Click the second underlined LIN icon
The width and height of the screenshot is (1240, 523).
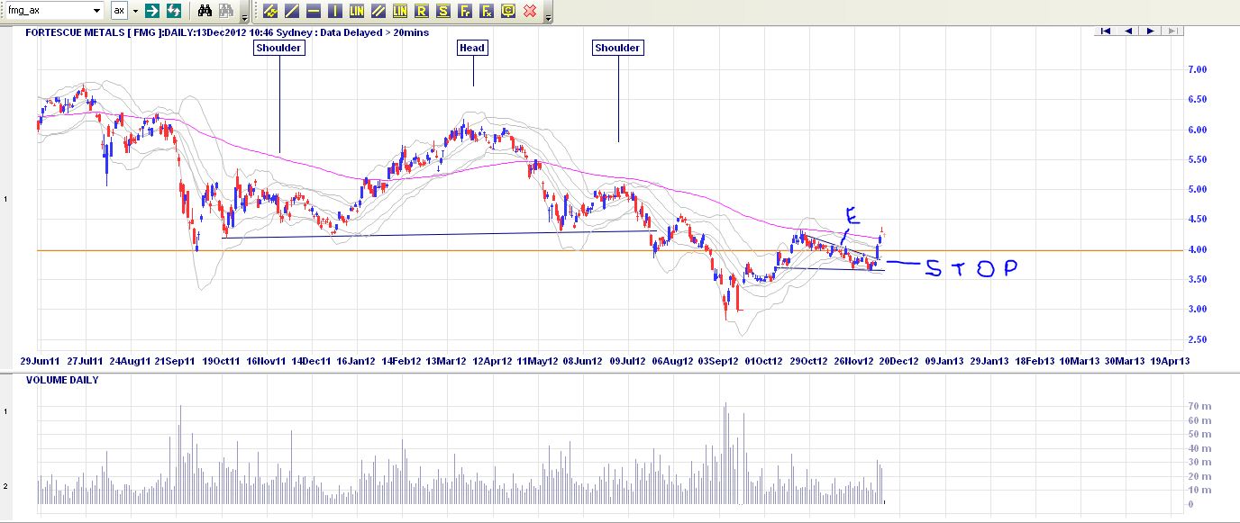tap(399, 11)
